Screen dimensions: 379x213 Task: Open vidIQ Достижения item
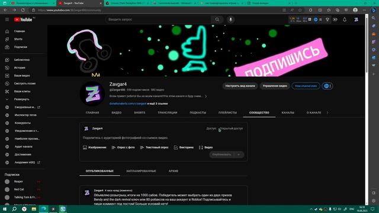(x=23, y=154)
